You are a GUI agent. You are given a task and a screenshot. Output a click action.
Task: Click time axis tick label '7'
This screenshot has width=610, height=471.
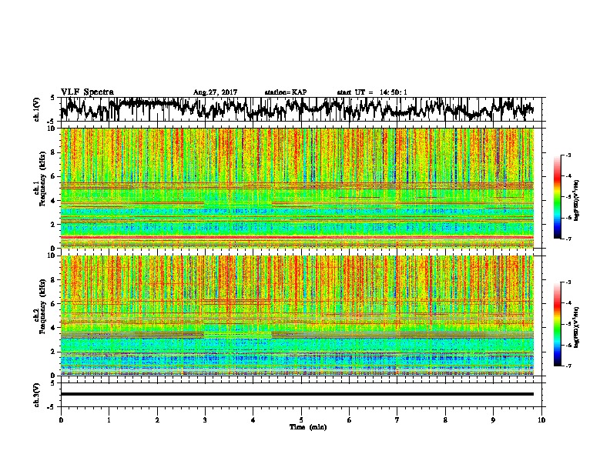click(397, 419)
